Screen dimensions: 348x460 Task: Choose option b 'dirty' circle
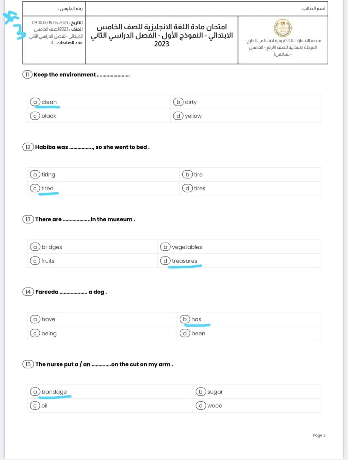point(178,102)
